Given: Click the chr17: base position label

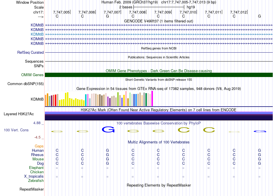Looking at the screenshot, I should coord(38,12).
